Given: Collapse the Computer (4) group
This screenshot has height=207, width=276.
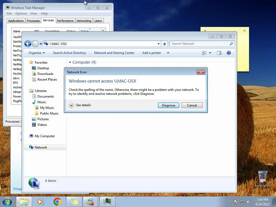Looking at the screenshot, I should 70,62.
